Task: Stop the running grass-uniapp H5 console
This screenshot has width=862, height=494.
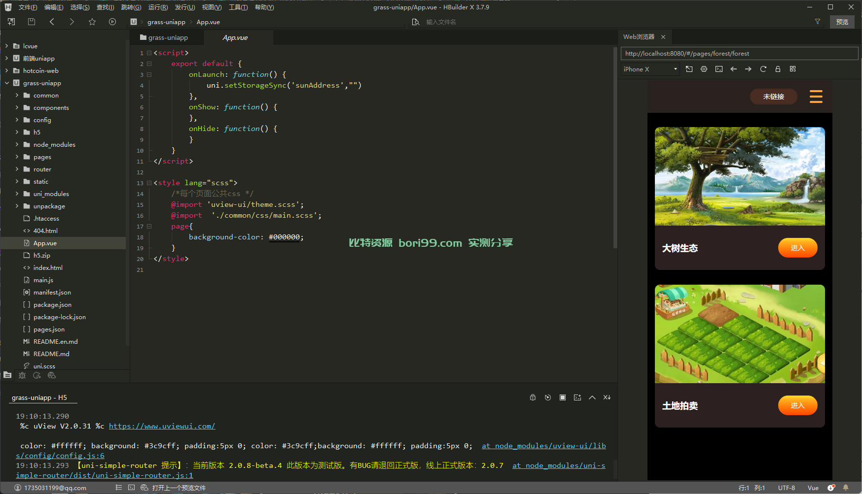Action: [x=563, y=397]
